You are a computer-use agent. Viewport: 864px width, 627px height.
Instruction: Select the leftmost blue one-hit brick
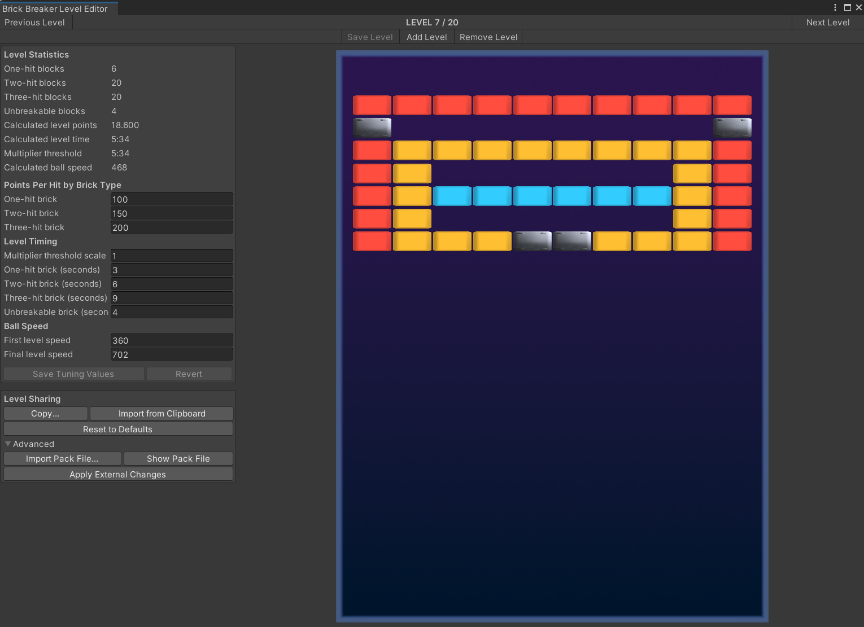(452, 196)
